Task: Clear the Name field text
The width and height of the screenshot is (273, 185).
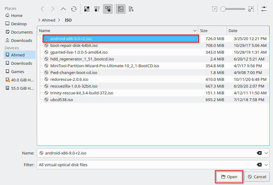Action: click(259, 153)
